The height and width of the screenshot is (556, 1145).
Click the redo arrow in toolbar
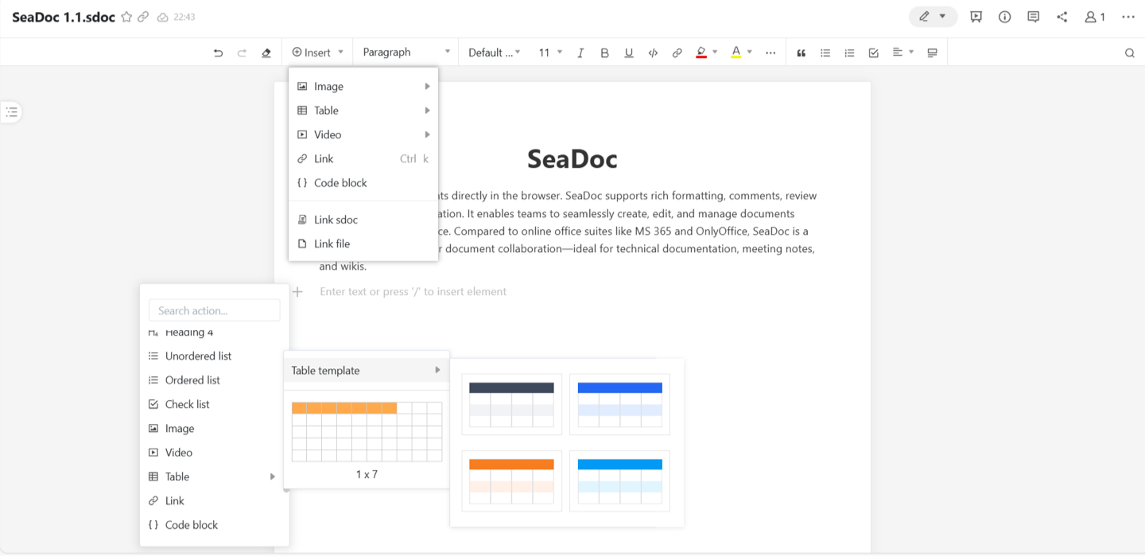pyautogui.click(x=242, y=52)
